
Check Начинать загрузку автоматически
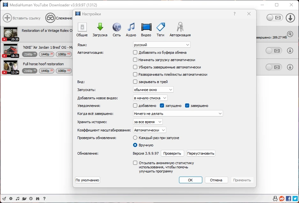pos(135,60)
